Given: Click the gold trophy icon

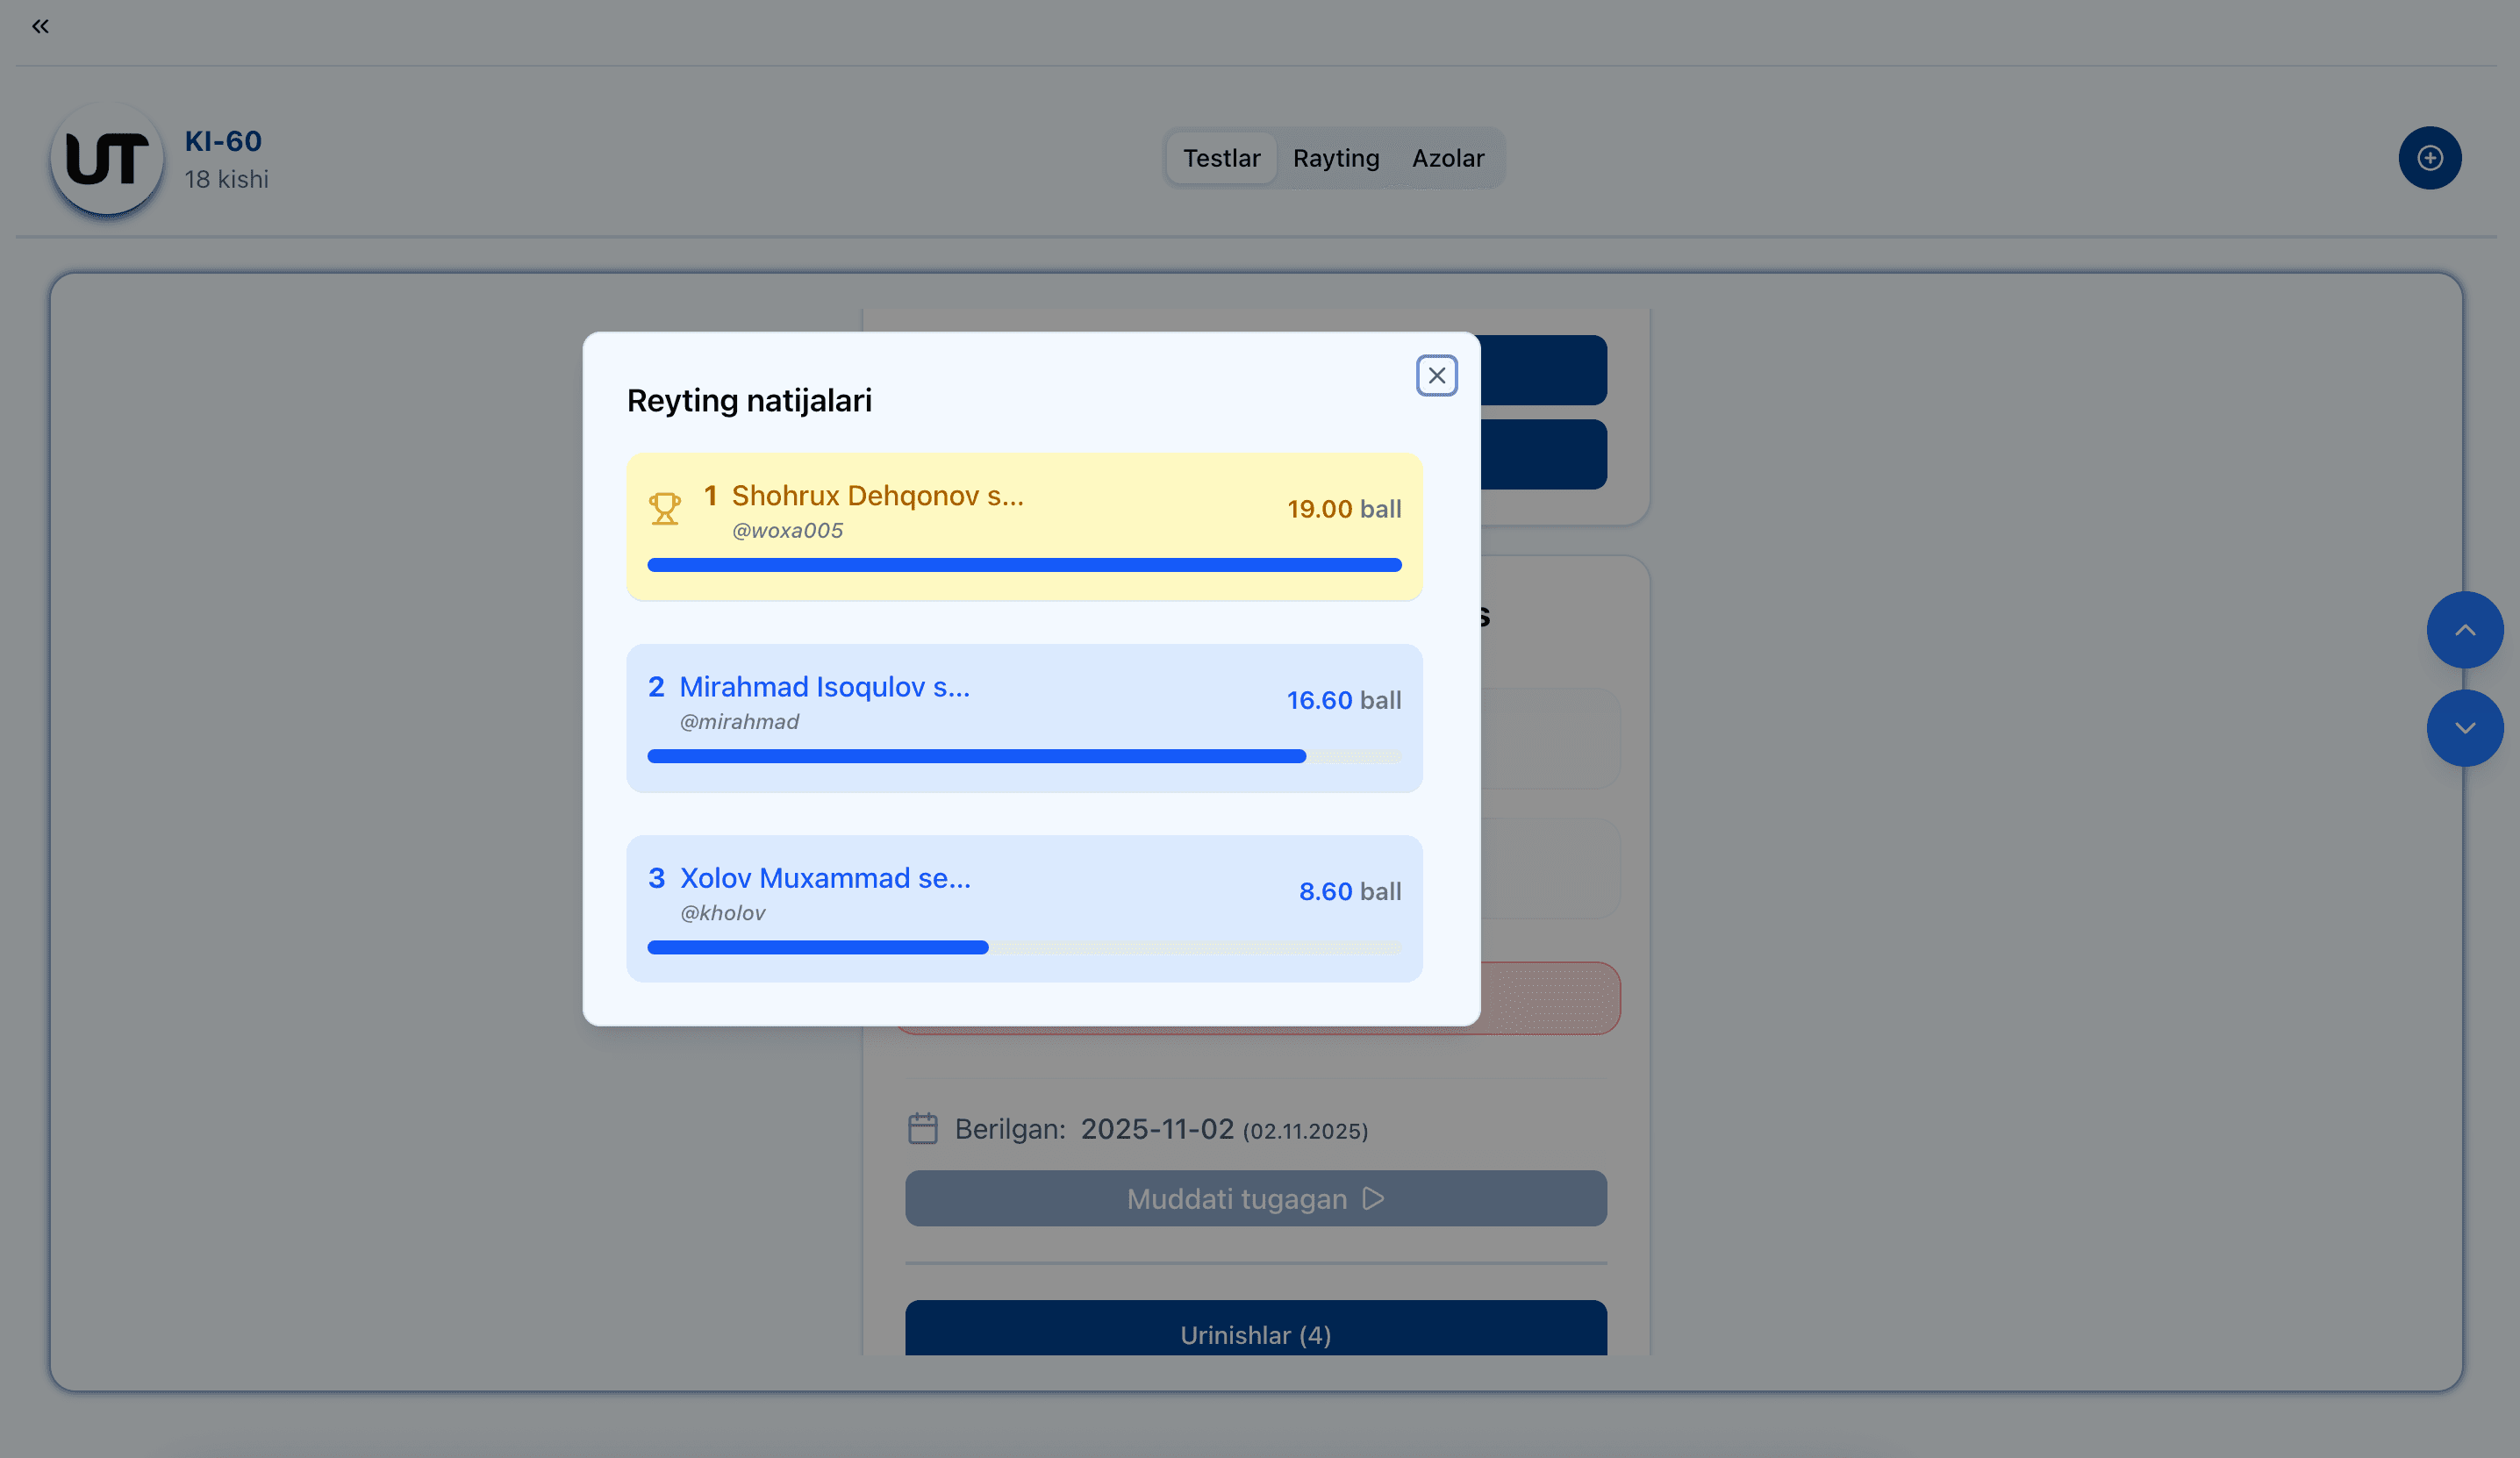Looking at the screenshot, I should tap(665, 509).
